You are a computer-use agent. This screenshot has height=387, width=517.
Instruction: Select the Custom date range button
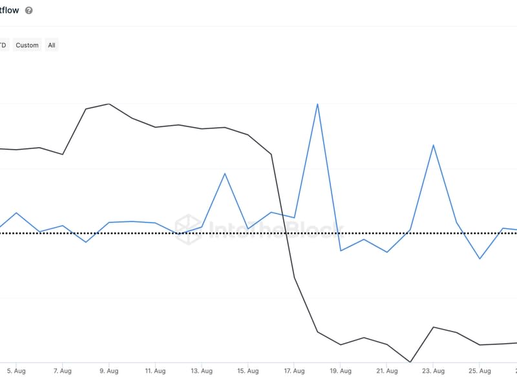(x=27, y=45)
